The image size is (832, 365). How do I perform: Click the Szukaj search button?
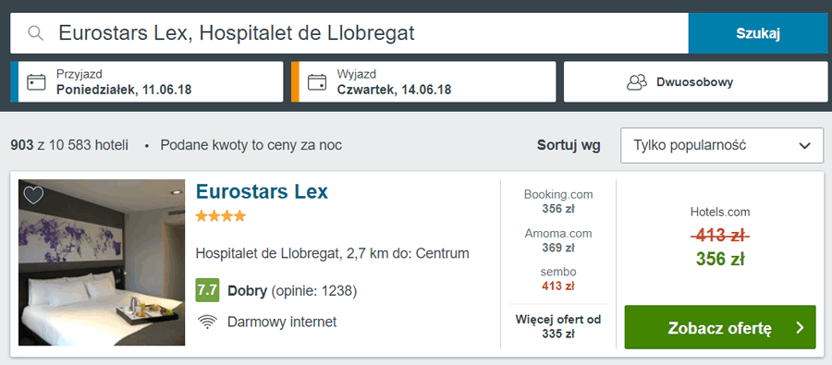758,33
